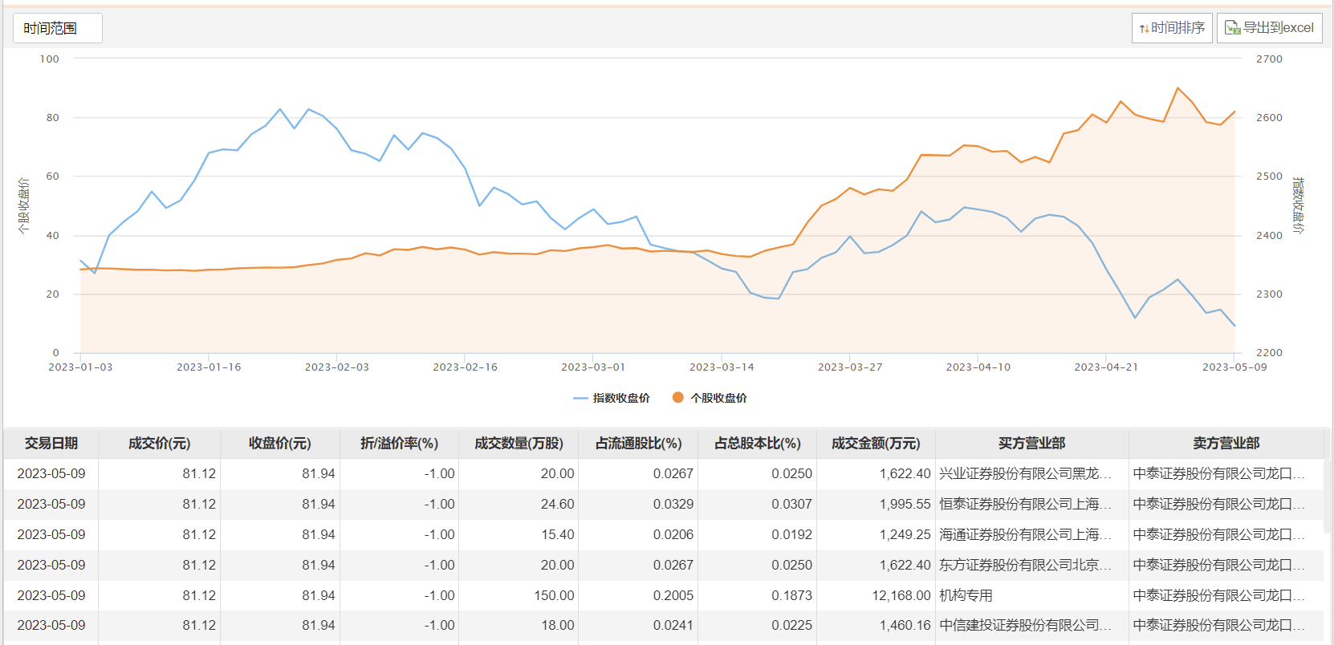Click the trade volume value 24.60
Viewport: 1334px width, 645px height.
[x=557, y=505]
